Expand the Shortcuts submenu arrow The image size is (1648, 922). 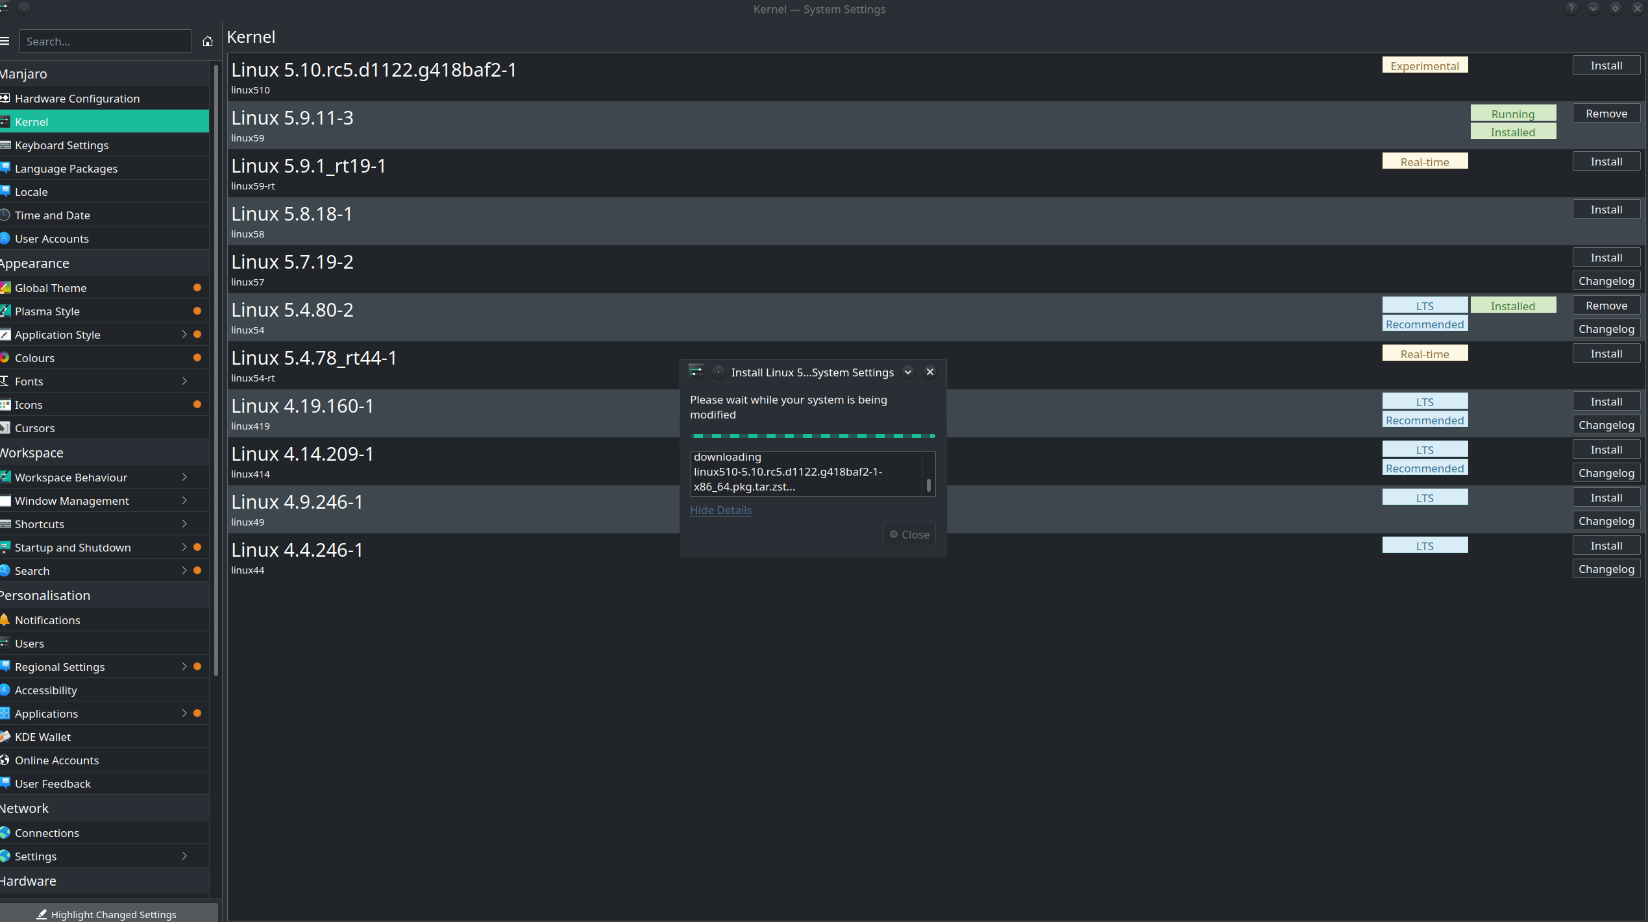pyautogui.click(x=184, y=524)
